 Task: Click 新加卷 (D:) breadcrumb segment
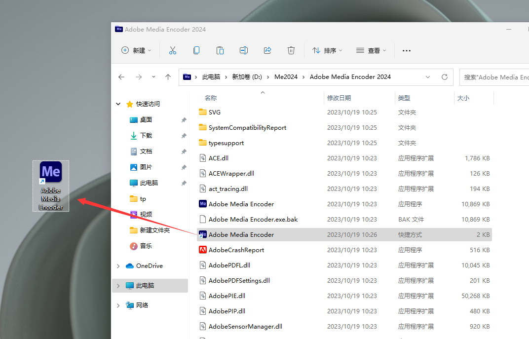pos(247,77)
